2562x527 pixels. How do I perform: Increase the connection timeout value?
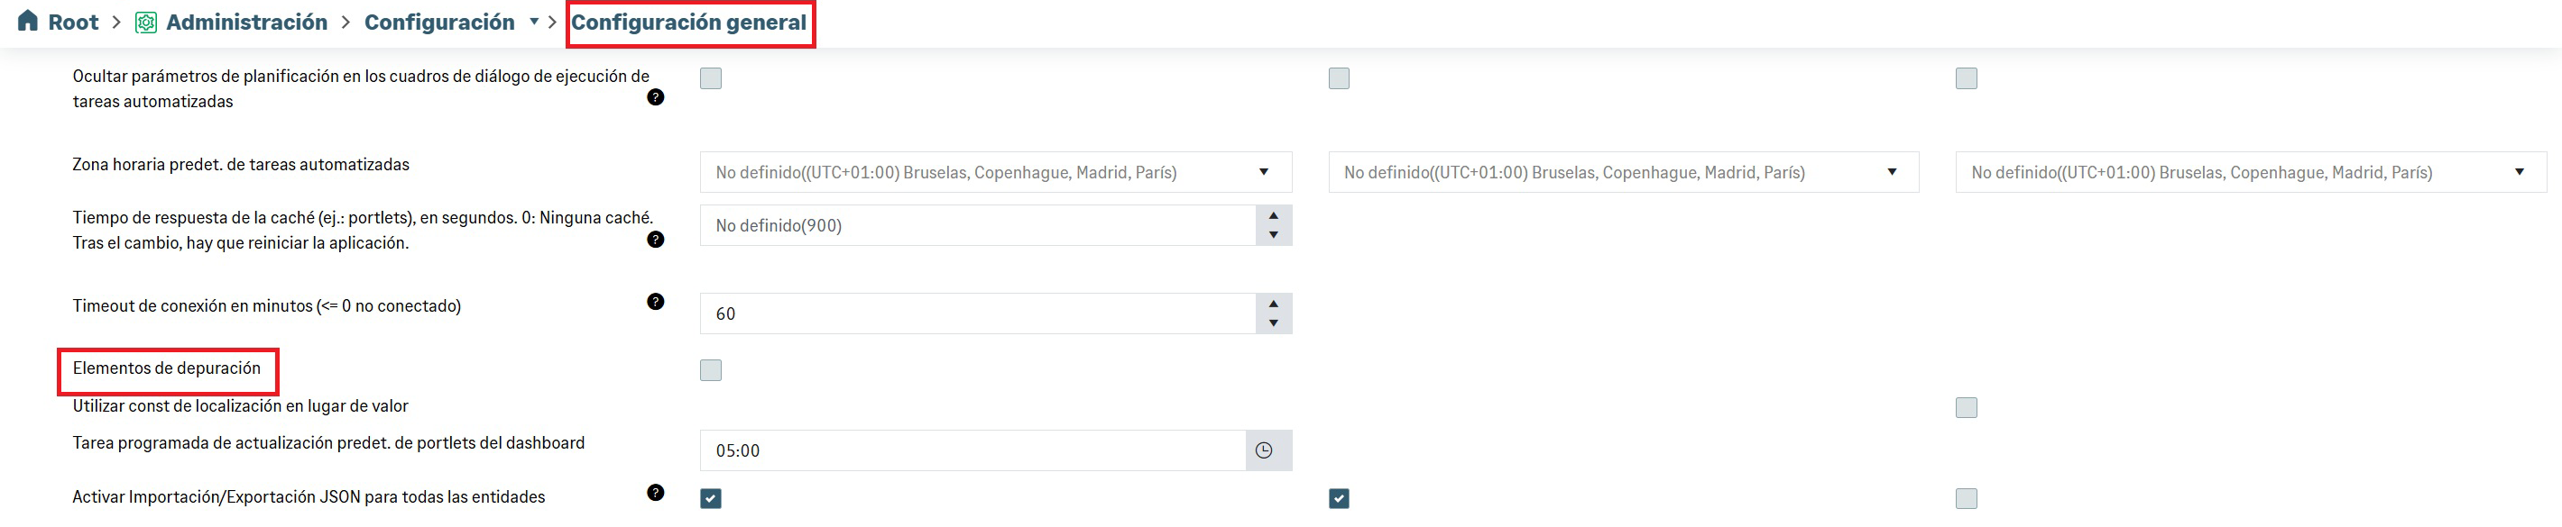1273,303
